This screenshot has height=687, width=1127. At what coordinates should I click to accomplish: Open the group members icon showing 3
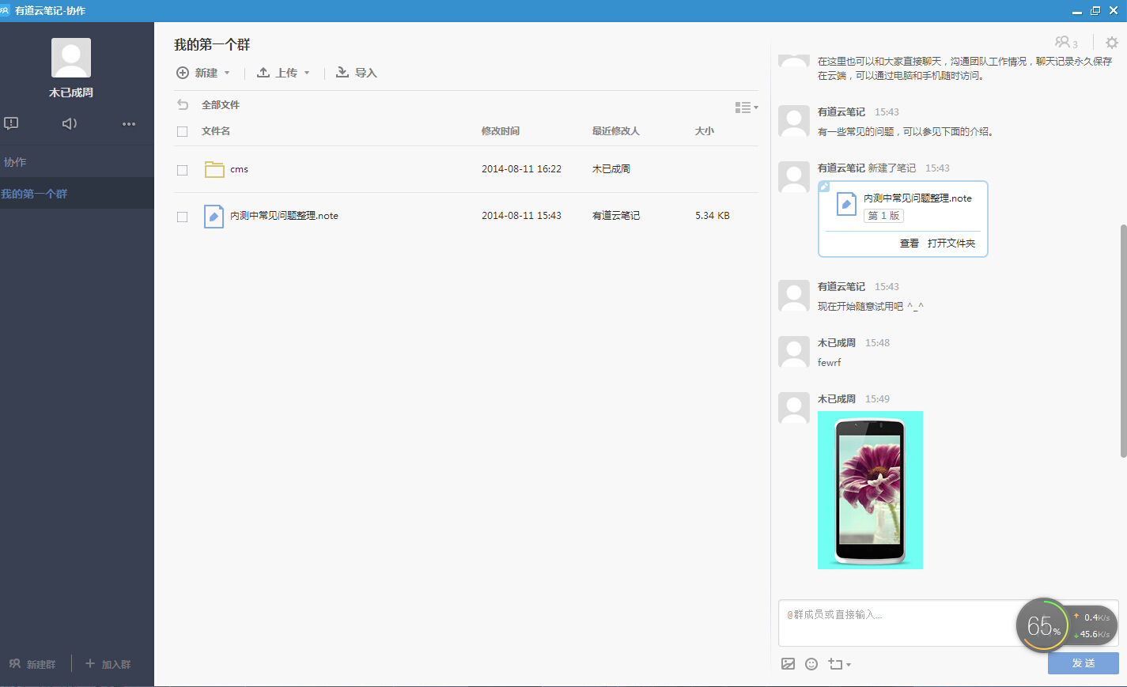click(1066, 43)
